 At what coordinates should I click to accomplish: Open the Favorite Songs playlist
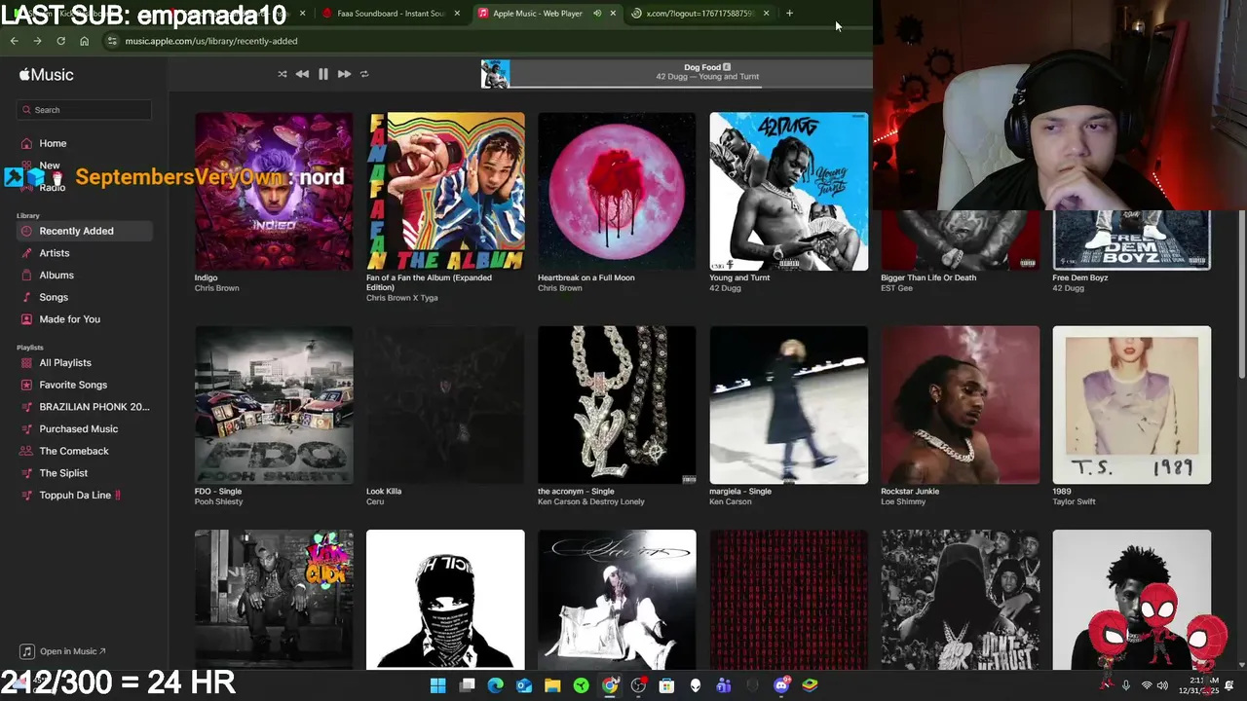[84, 385]
